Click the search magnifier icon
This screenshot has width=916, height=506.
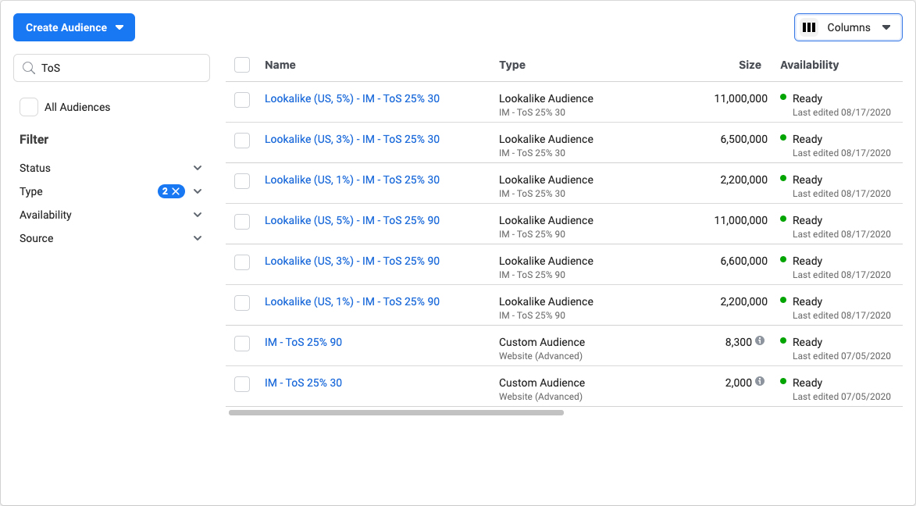[29, 68]
